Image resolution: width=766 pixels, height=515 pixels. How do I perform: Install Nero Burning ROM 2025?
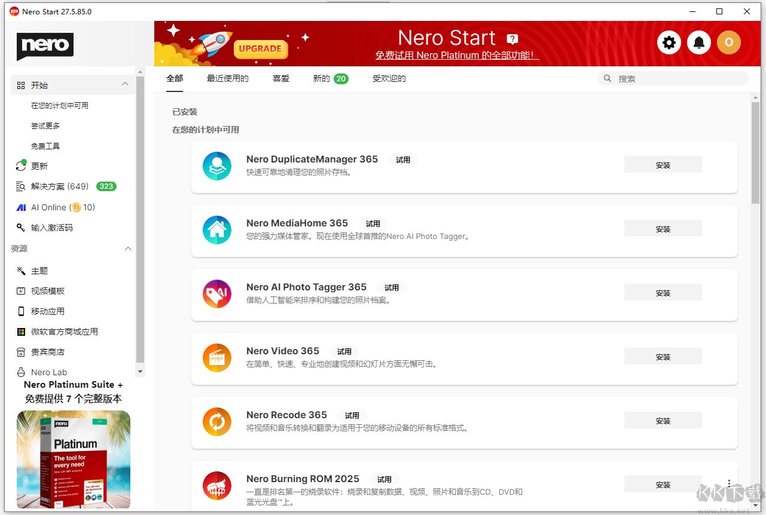point(663,485)
